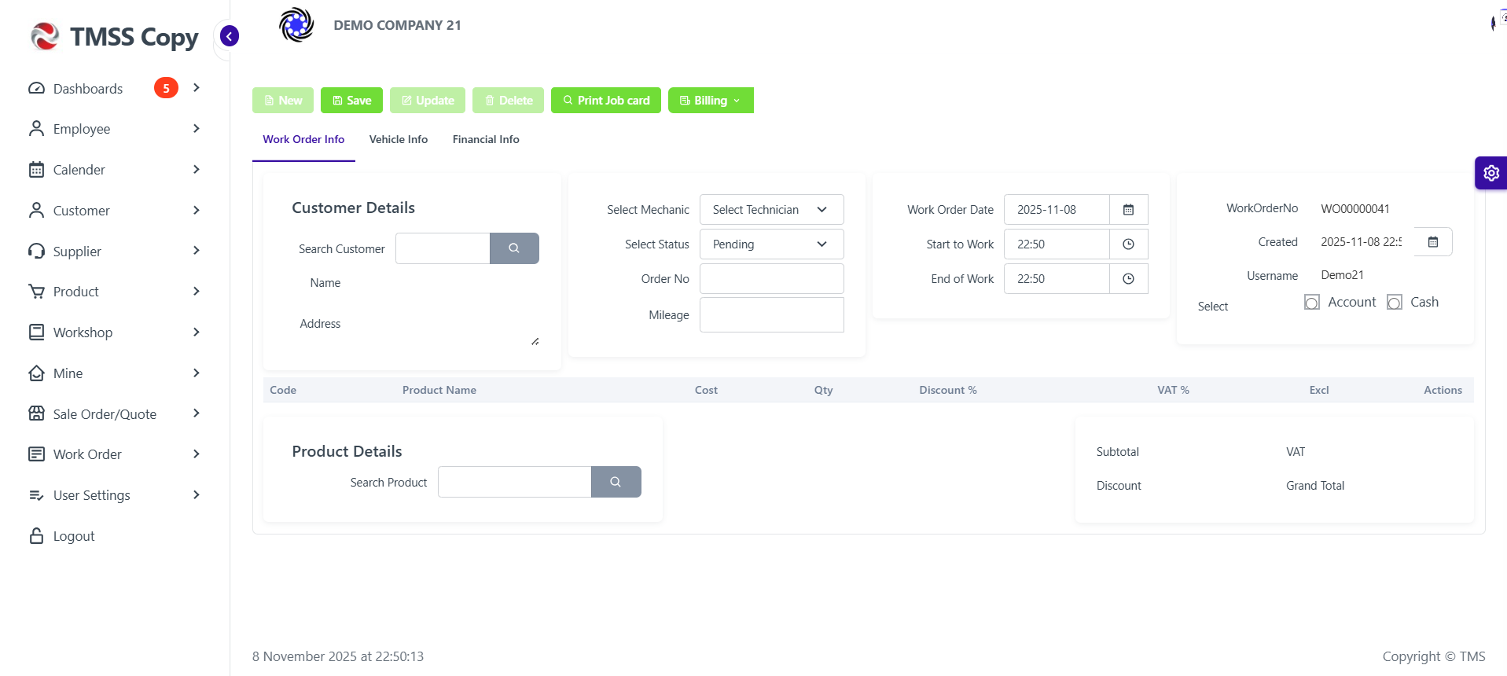Click the Mileage input field
Viewport: 1507px width, 676px height.
771,314
